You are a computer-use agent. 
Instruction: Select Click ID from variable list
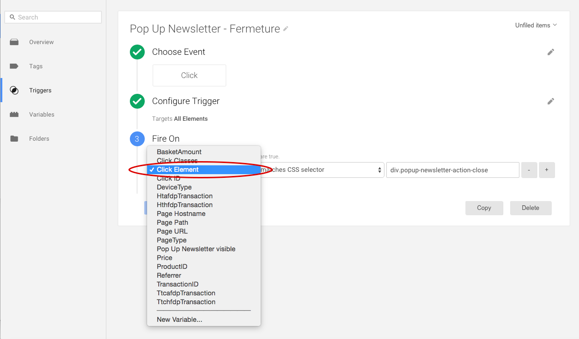[x=204, y=178]
